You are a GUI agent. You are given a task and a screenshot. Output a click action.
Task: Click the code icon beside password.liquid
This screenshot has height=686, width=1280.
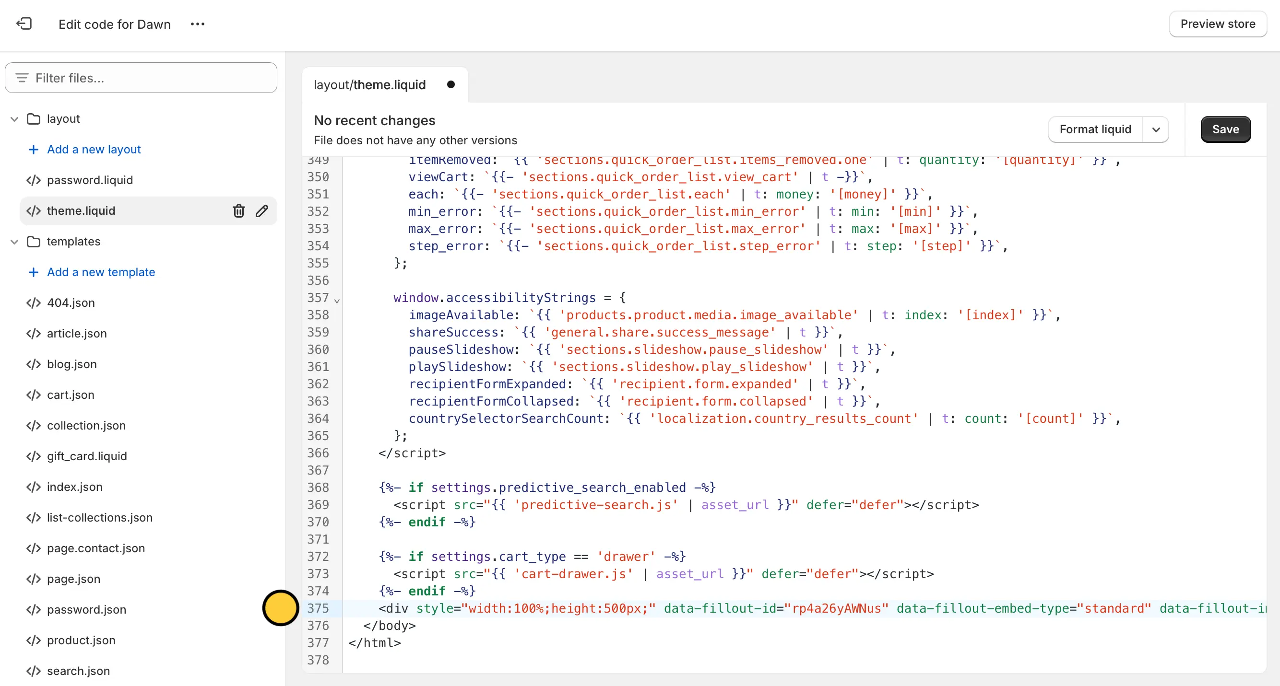click(x=33, y=180)
